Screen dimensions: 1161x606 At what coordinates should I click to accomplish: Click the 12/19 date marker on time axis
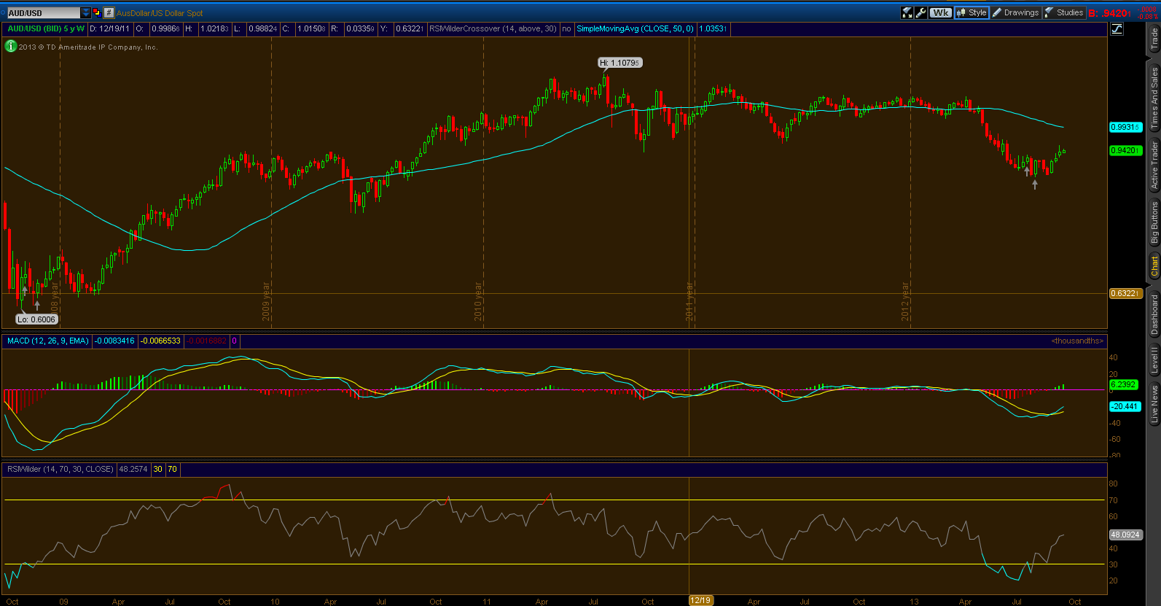pos(700,600)
